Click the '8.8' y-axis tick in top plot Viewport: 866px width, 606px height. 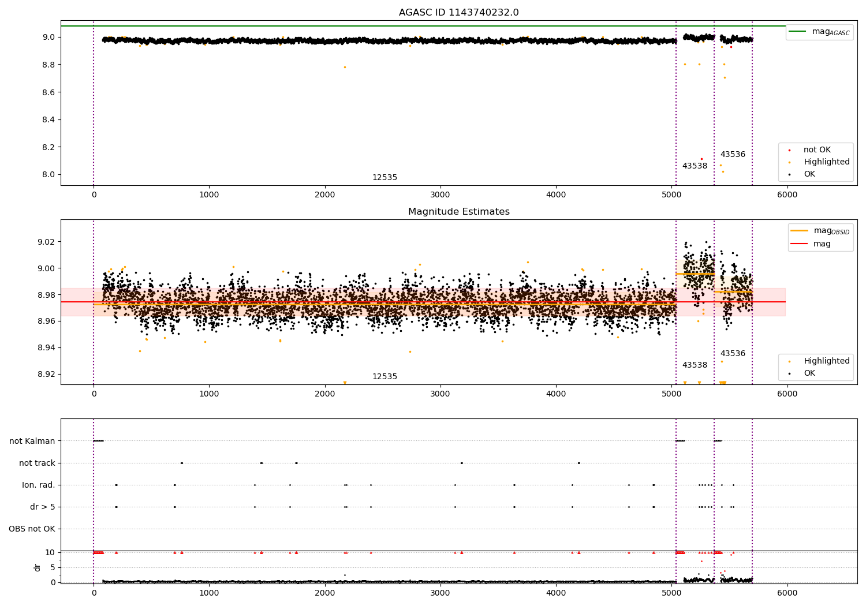tap(48, 65)
